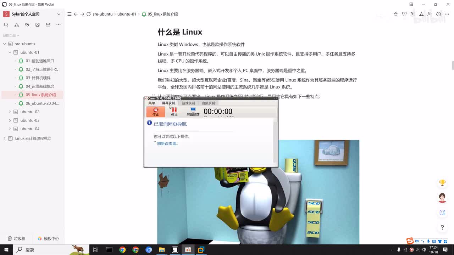Click the trophy icon on right edge
454x255 pixels.
point(442,183)
